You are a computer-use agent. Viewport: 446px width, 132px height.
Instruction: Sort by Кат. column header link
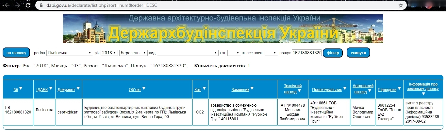point(198,89)
